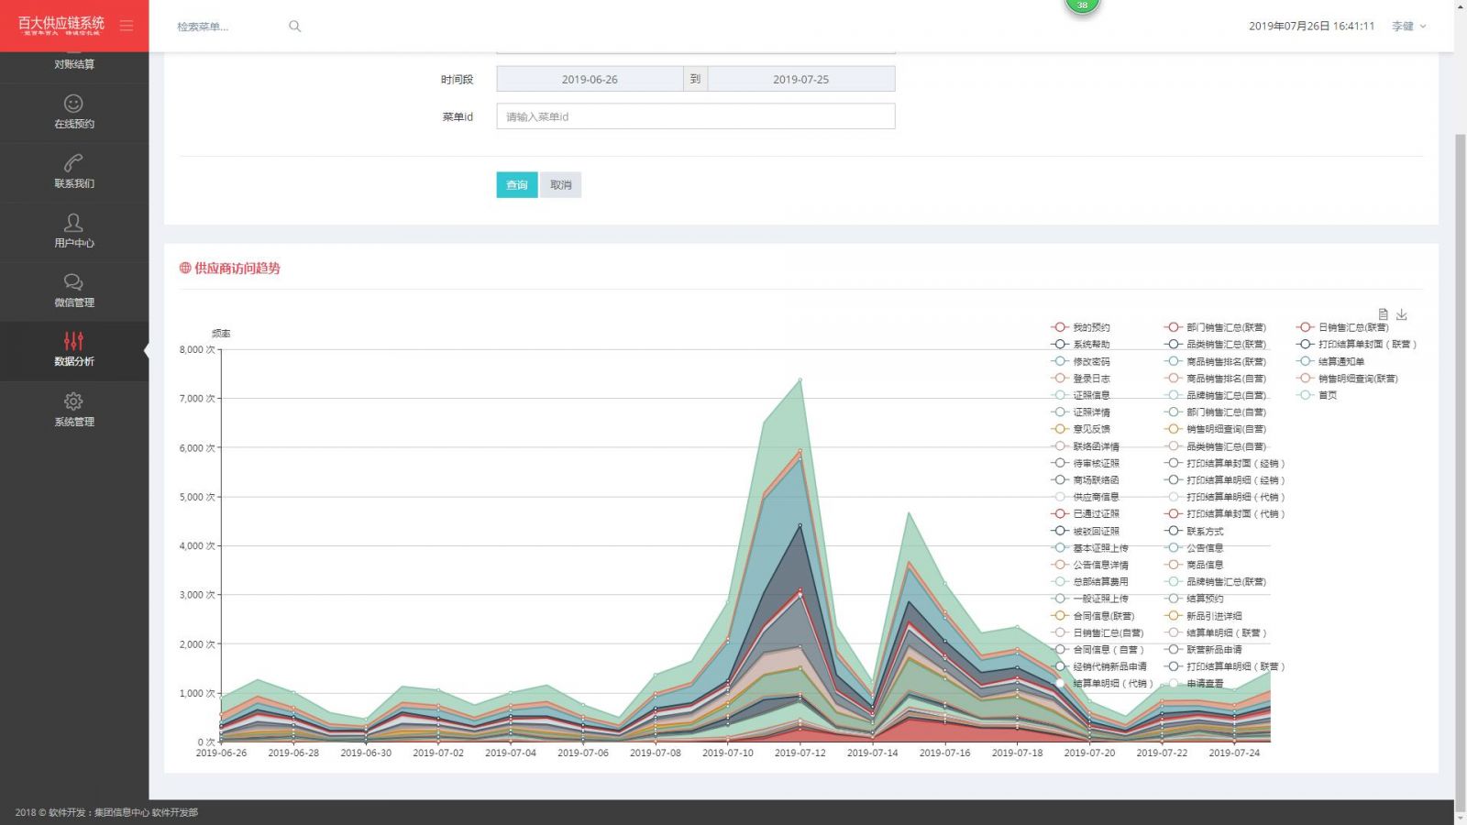Screen dimensions: 1467x825
Task: Open the start date picker 2019-06-26
Action: tap(590, 80)
